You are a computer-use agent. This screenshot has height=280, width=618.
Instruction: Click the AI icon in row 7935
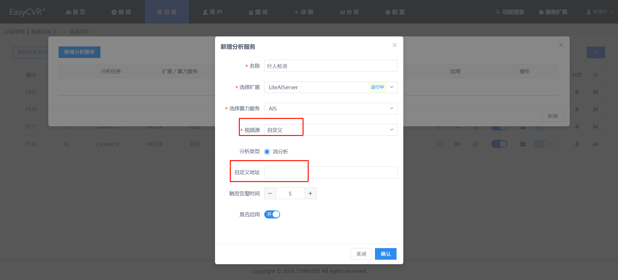[595, 92]
